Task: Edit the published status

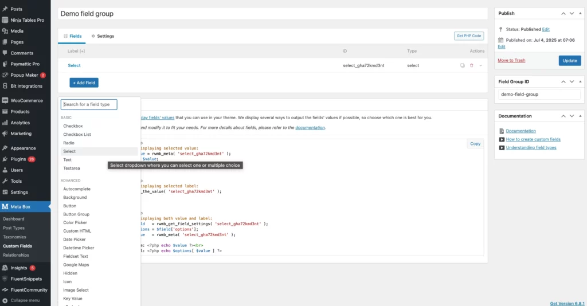Action: click(546, 29)
